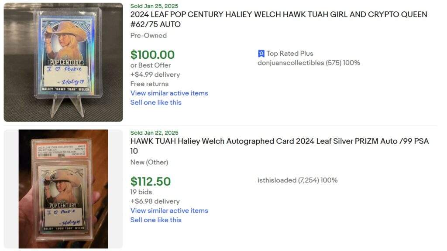The height and width of the screenshot is (251, 447).
Task: Open the PSA 10 graded card thumbnail
Action: coord(63,189)
